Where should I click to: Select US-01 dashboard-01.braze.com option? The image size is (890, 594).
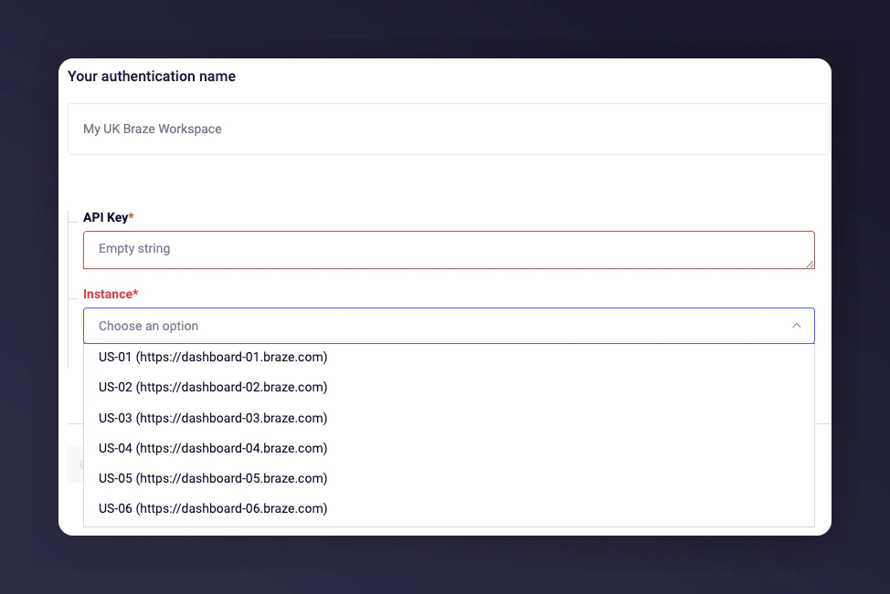[449, 357]
